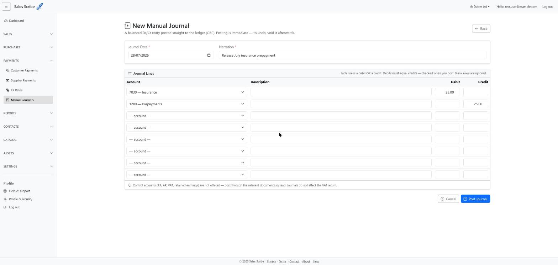Screen dimensions: 558x265
Task: Expand the PURCHASES section
Action: (x=28, y=47)
